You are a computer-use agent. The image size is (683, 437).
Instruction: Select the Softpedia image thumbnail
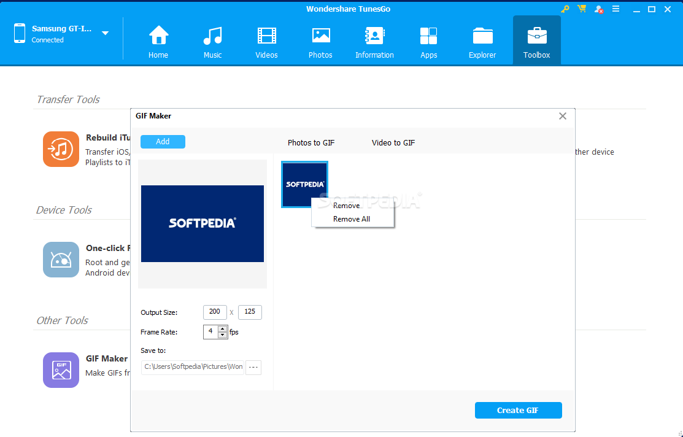[x=304, y=184]
